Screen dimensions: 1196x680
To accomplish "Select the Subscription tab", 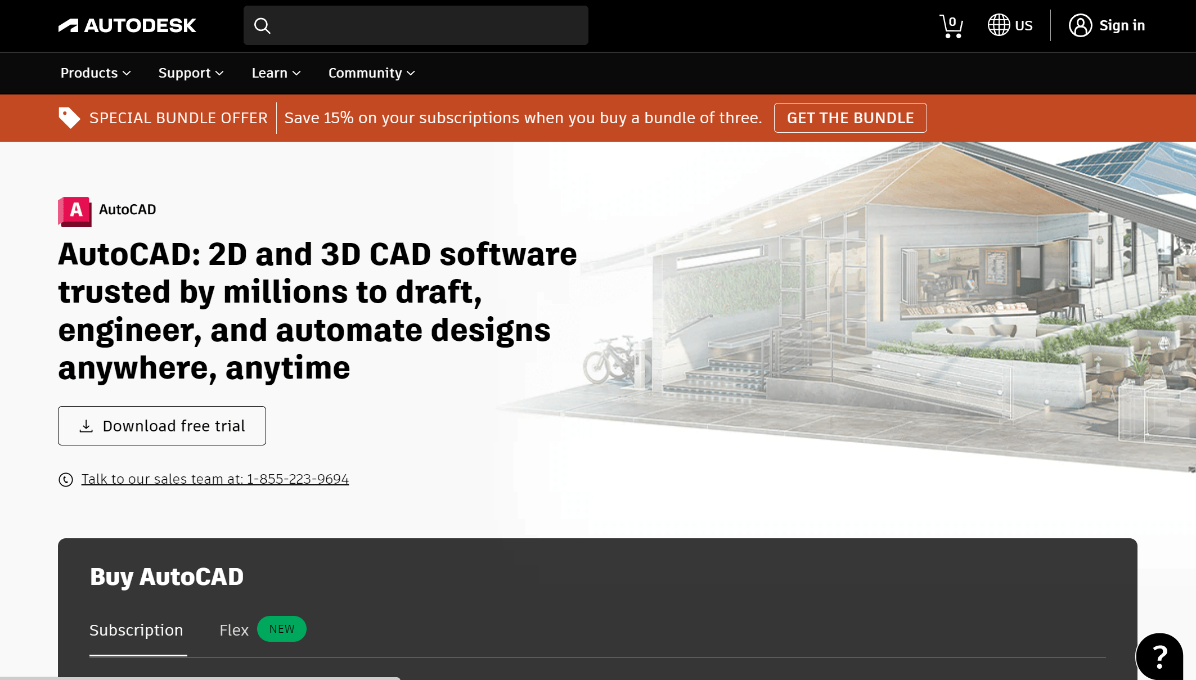I will (x=137, y=630).
